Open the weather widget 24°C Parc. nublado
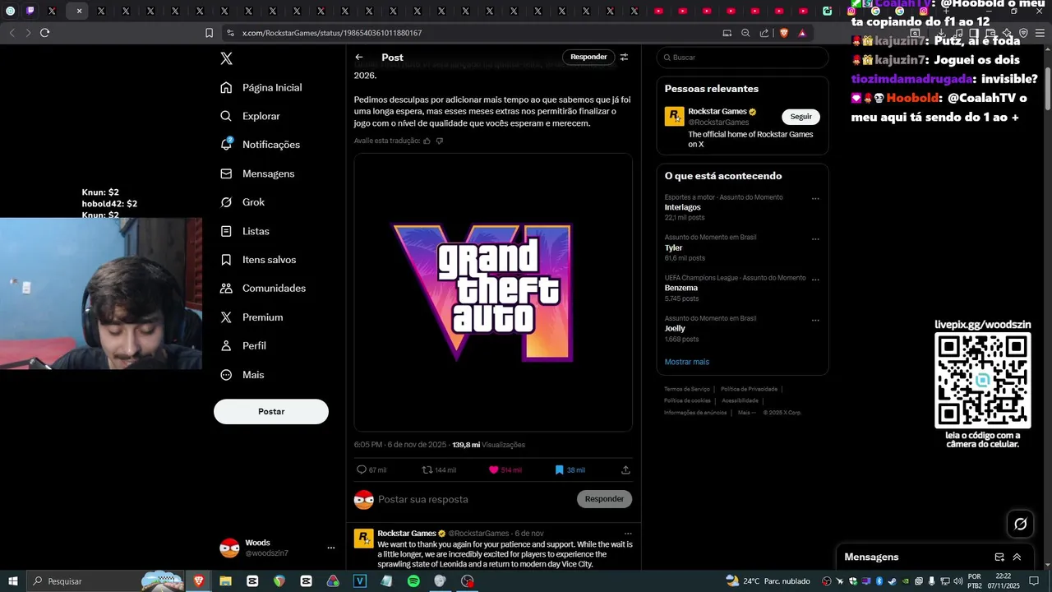 pyautogui.click(x=768, y=580)
